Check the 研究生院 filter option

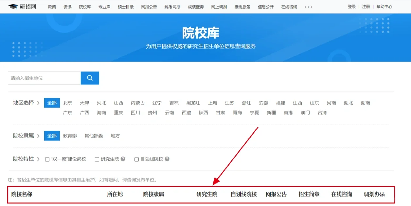97,159
